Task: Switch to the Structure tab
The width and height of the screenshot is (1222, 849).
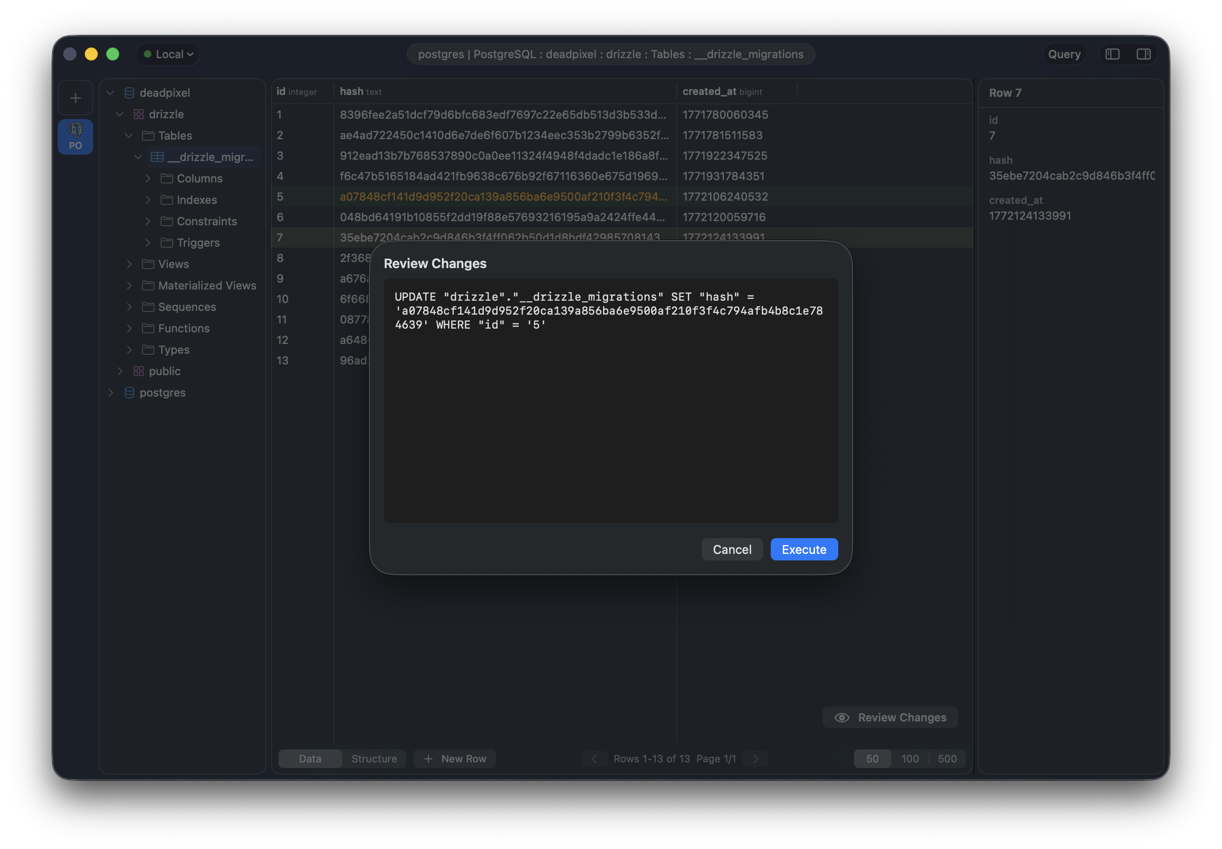Action: click(x=373, y=759)
